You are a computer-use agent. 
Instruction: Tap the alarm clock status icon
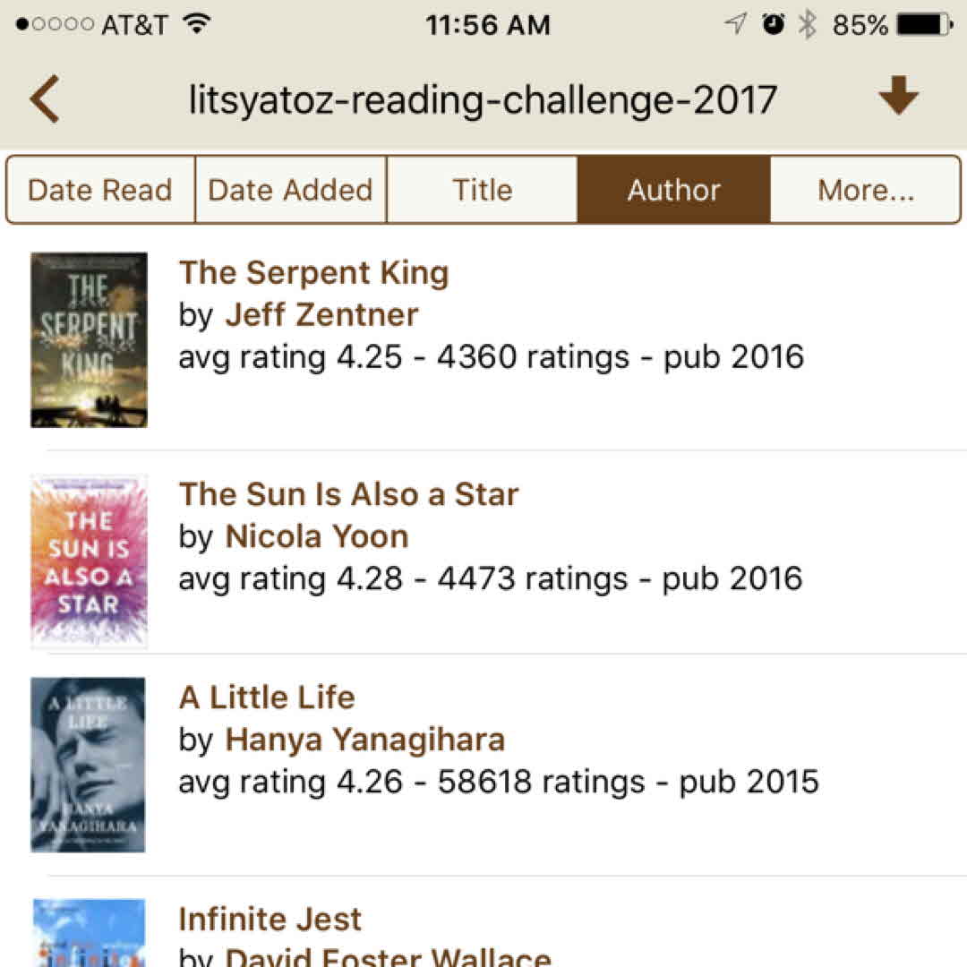(772, 25)
